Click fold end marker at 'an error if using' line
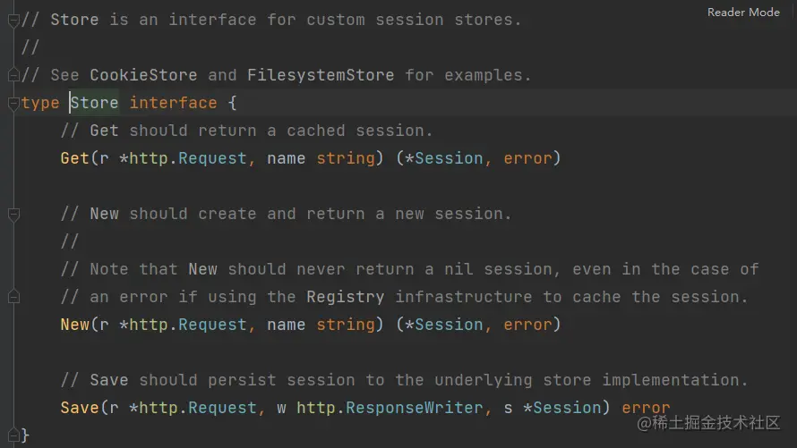Viewport: 797px width, 448px height. click(x=13, y=297)
